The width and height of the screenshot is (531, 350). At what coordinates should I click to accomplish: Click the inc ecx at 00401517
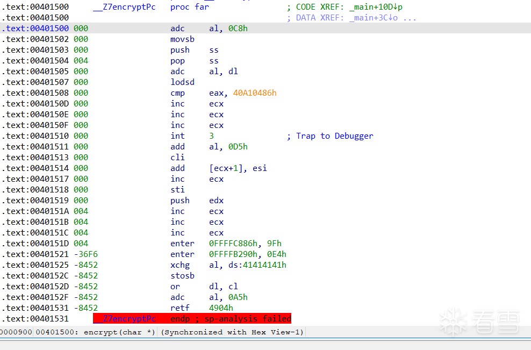197,179
